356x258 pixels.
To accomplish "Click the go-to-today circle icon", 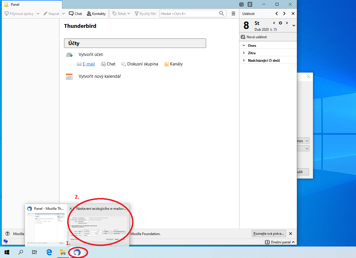I will pyautogui.click(x=280, y=23).
